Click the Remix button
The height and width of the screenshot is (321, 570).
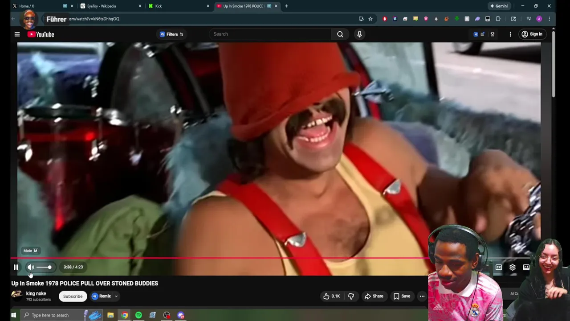[x=102, y=296]
